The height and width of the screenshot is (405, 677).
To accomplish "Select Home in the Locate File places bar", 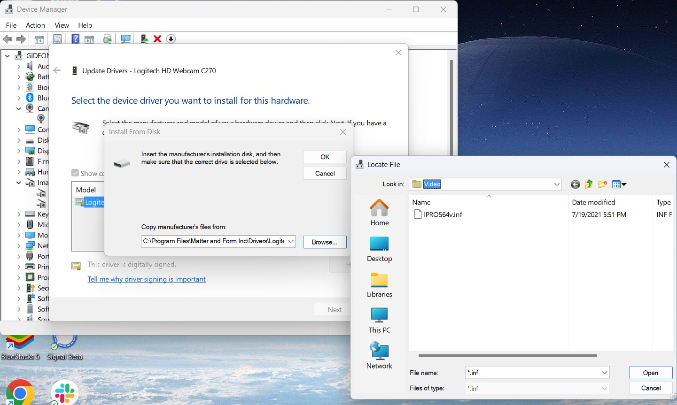I will pyautogui.click(x=380, y=213).
